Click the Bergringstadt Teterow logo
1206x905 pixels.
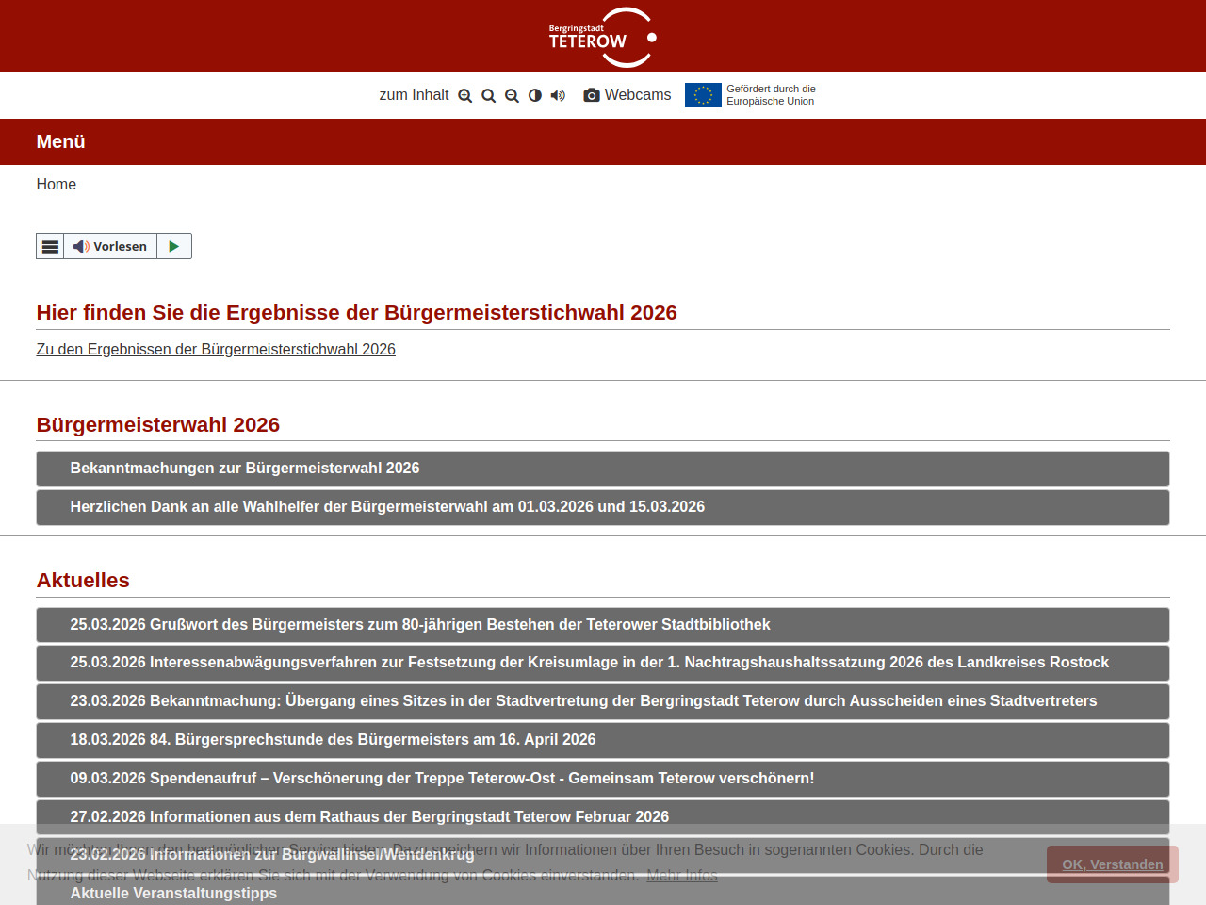(x=602, y=38)
